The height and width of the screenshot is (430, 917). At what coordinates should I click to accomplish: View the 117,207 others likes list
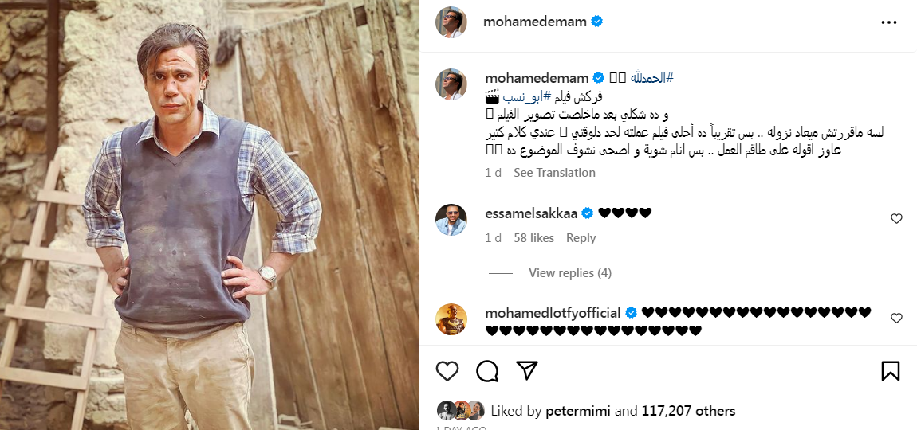click(688, 411)
